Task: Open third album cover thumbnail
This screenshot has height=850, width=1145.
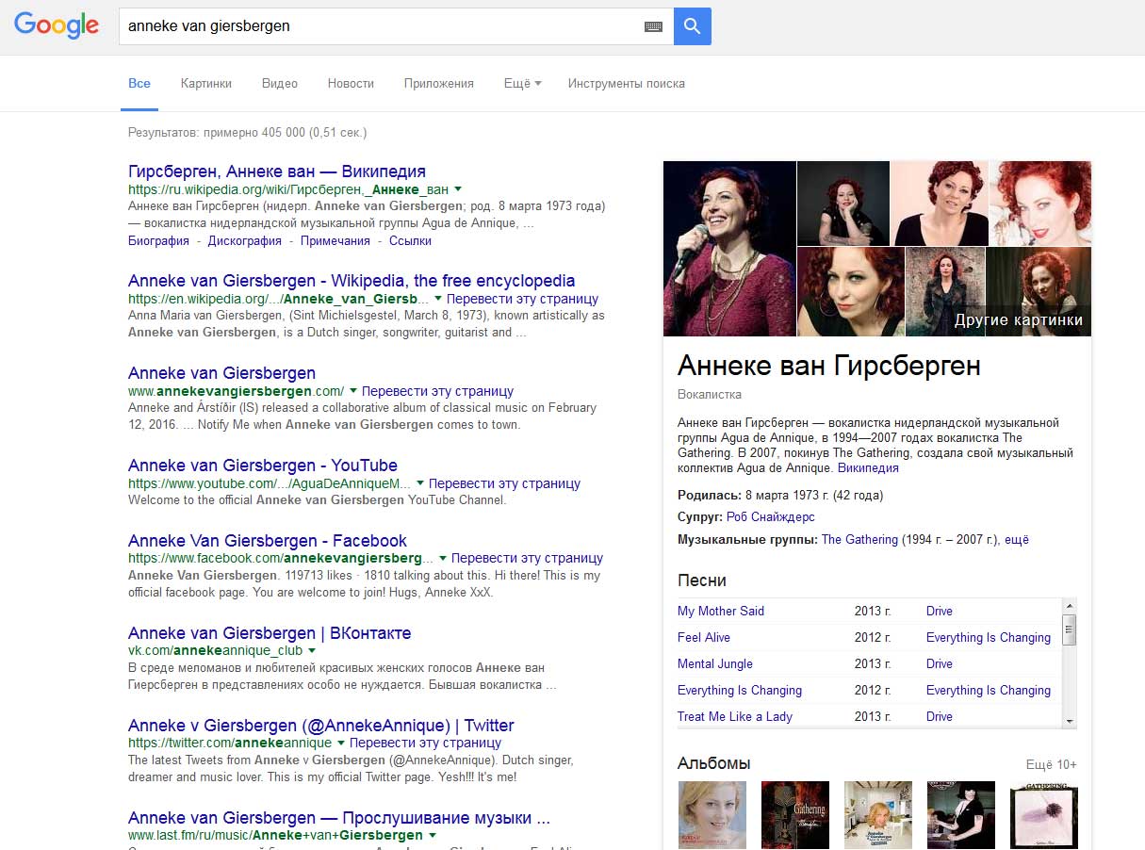Action: 877,814
